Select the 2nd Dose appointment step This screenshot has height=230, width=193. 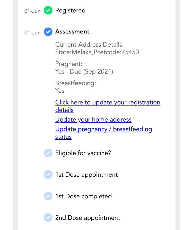click(x=87, y=218)
